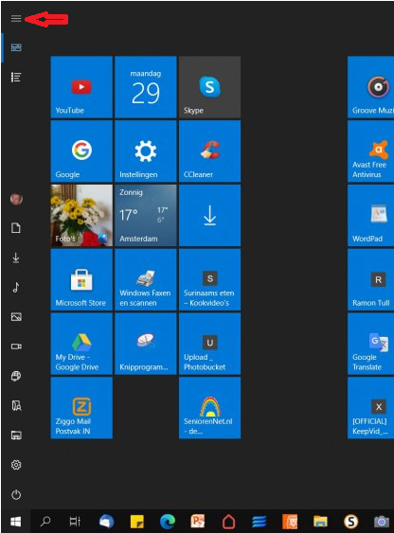Launch Knipprogramma snipping tool tile
This screenshot has height=533, width=394.
click(x=146, y=344)
